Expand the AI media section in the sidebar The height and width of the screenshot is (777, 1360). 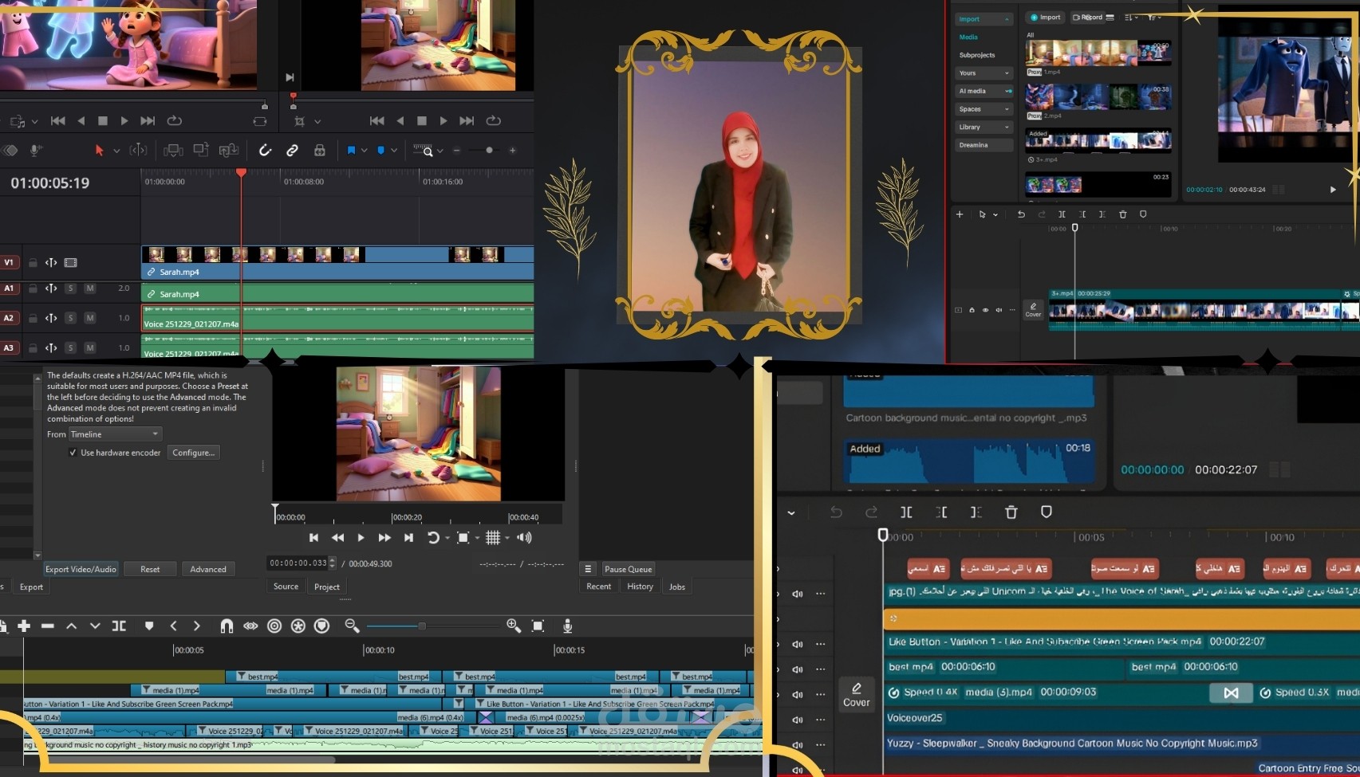(x=983, y=90)
